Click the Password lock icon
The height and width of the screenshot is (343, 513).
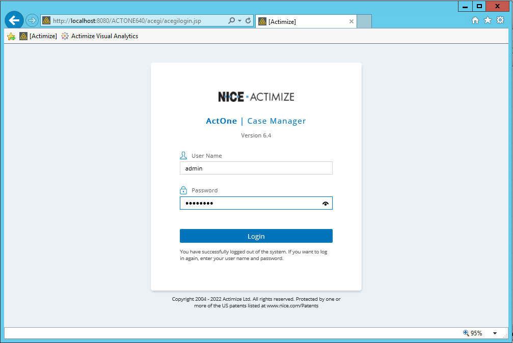pyautogui.click(x=183, y=190)
